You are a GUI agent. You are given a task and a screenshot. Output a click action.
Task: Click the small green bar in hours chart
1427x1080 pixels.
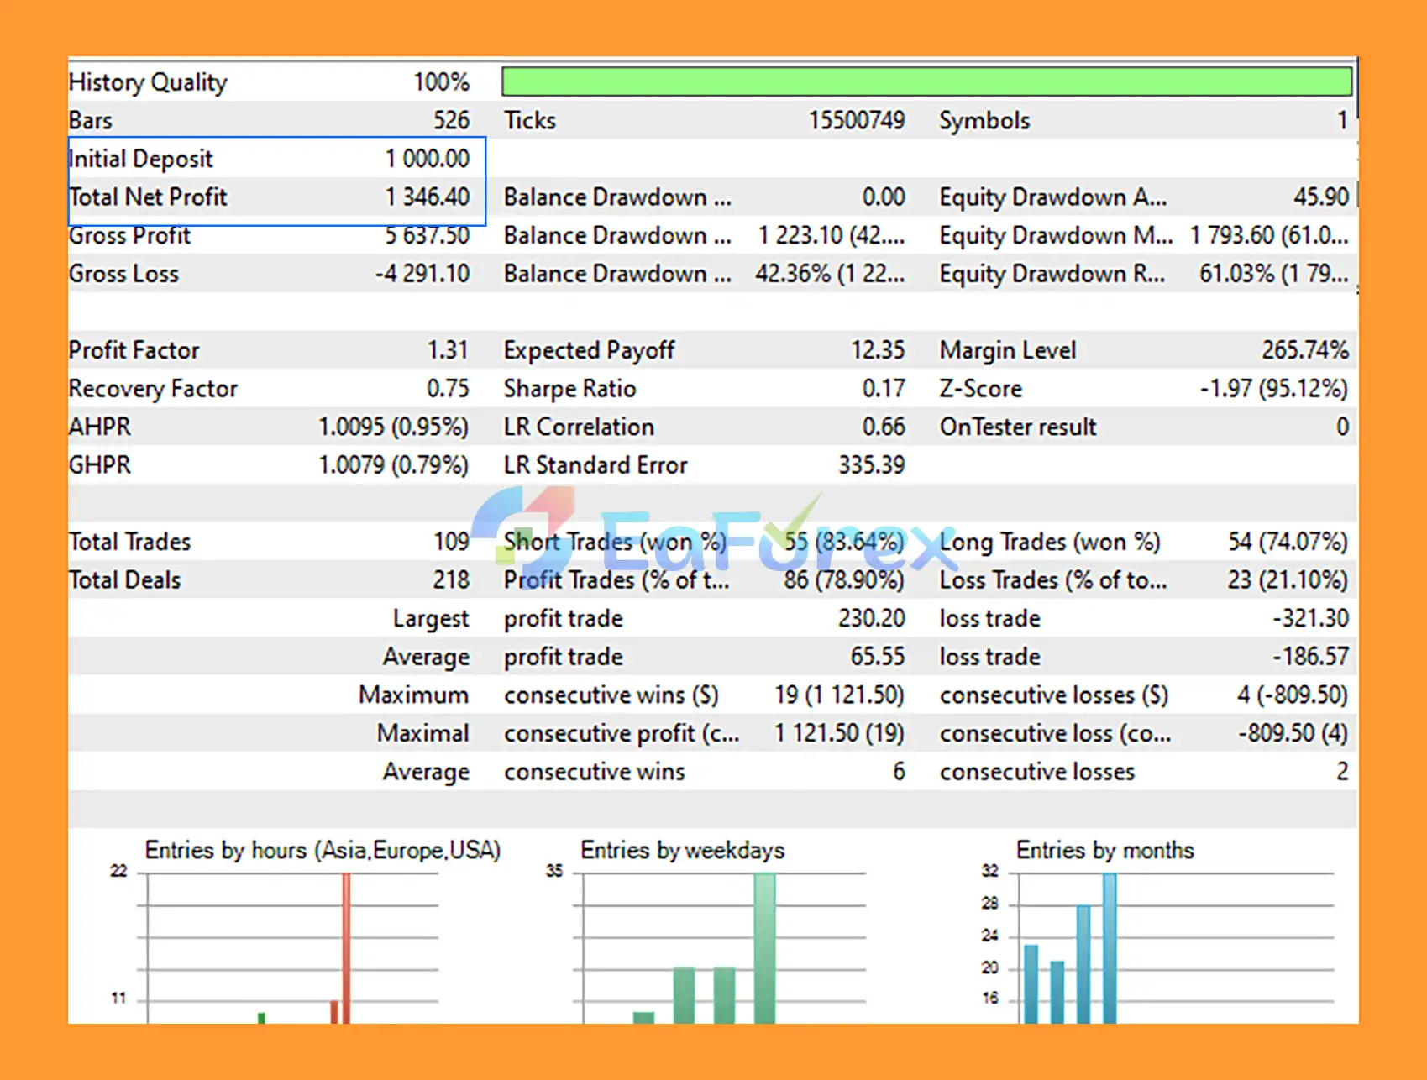tap(261, 1018)
